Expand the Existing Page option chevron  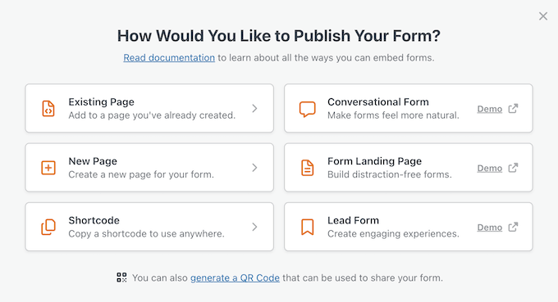pos(254,108)
